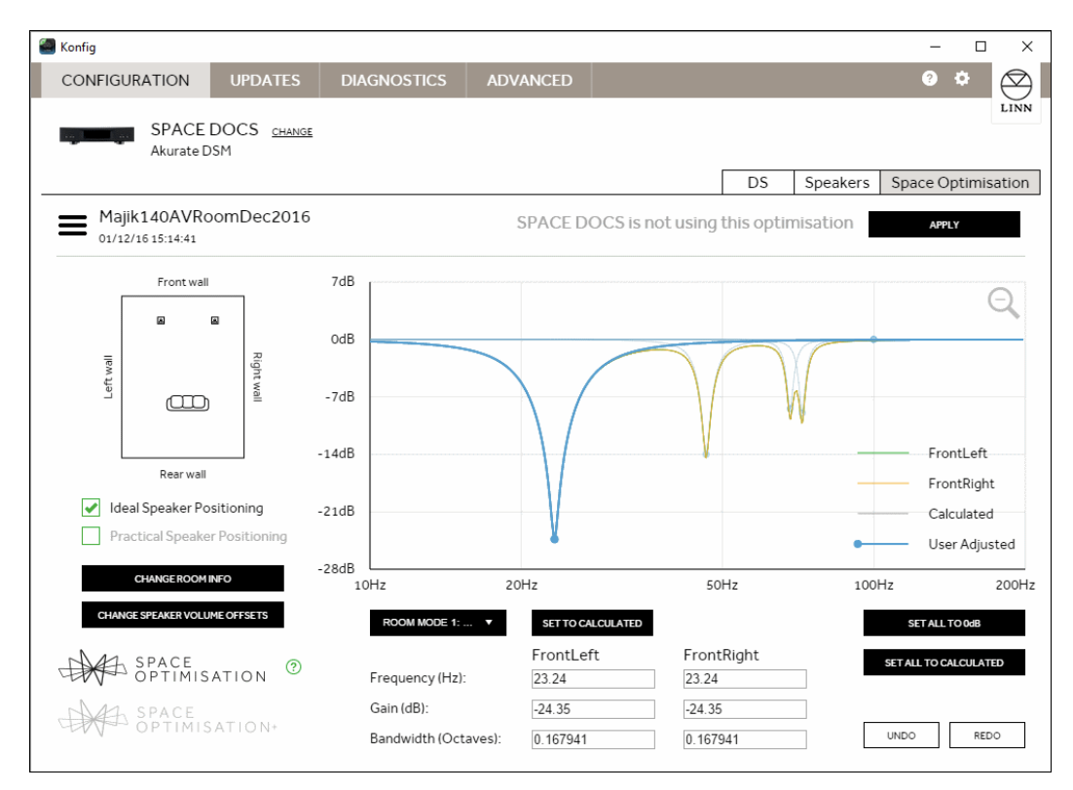Open the Diagnostics tab
The height and width of the screenshot is (790, 1073).
pyautogui.click(x=393, y=81)
